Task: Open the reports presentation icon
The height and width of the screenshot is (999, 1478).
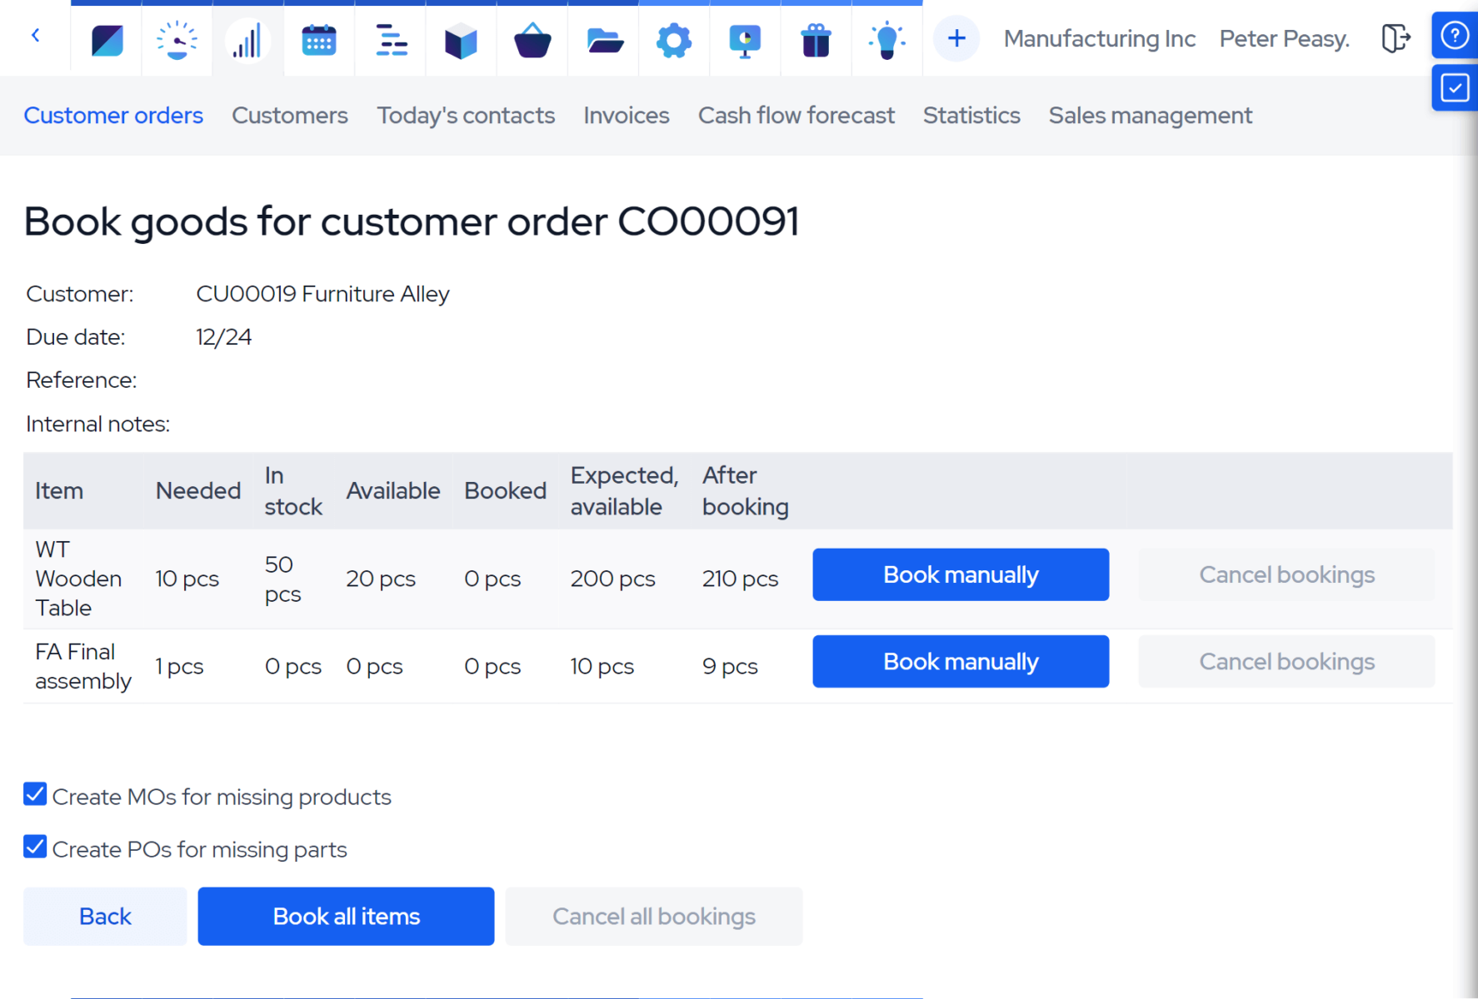Action: pos(744,39)
